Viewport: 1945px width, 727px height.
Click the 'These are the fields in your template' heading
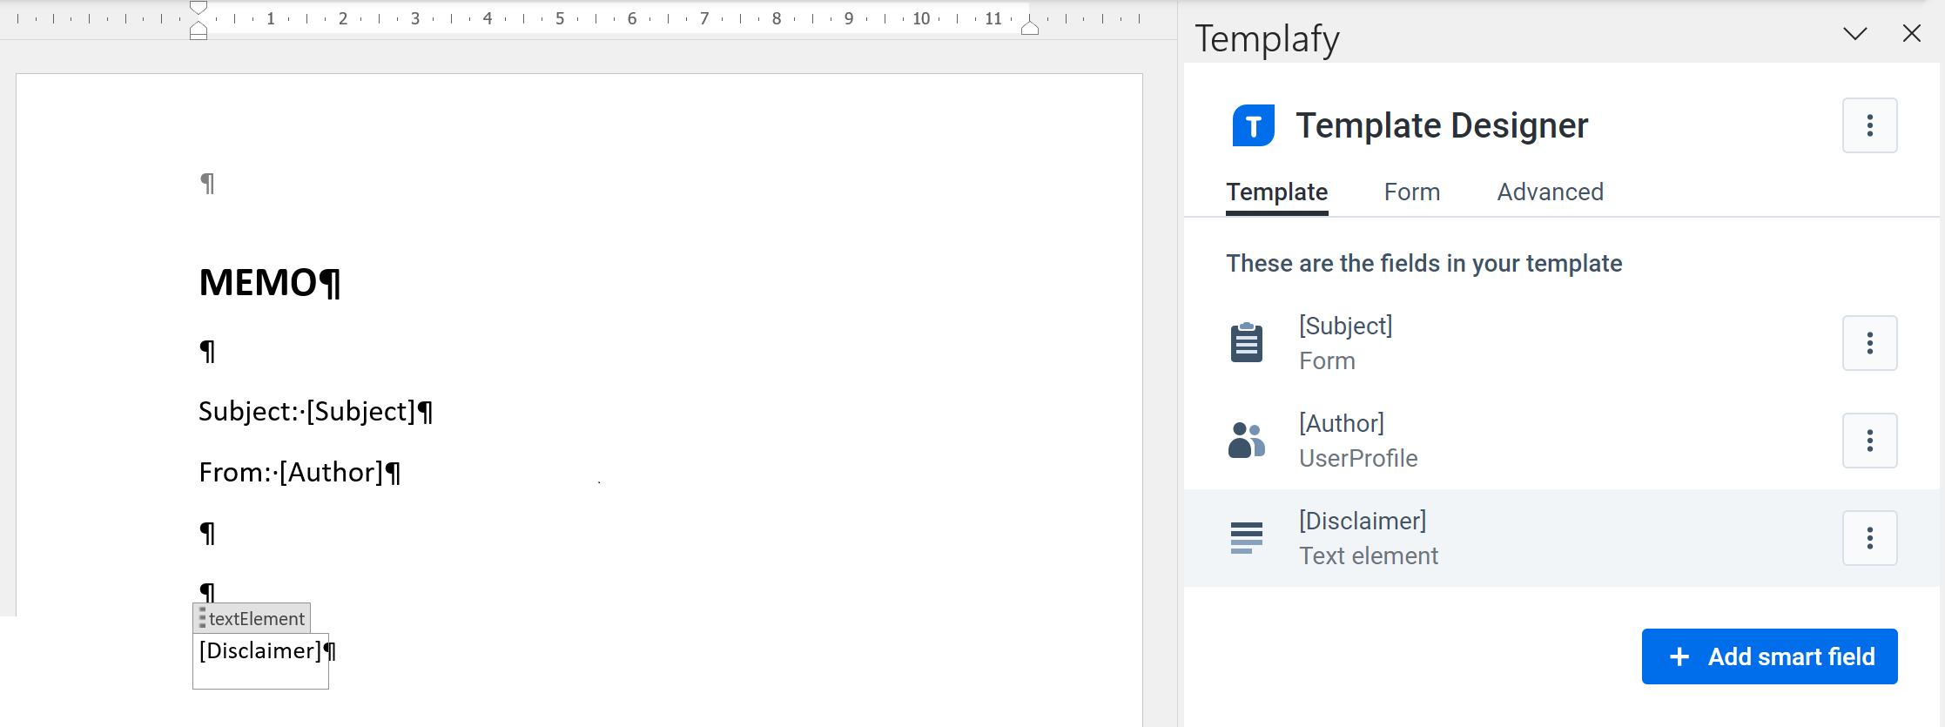click(1423, 263)
